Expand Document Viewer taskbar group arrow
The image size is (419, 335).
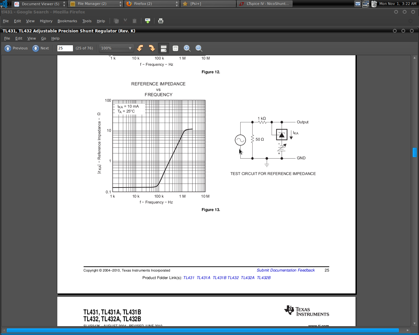coord(64,4)
